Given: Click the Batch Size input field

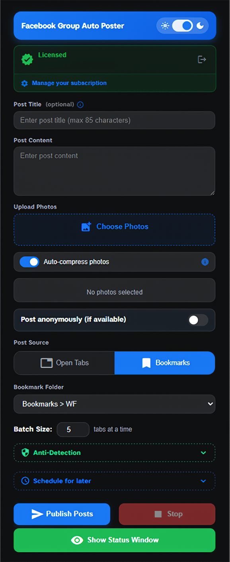Looking at the screenshot, I should pyautogui.click(x=73, y=429).
